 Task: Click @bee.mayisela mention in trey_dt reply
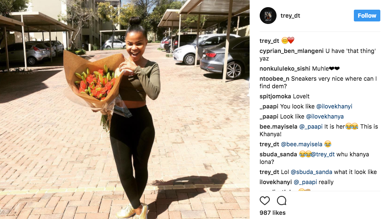pyautogui.click(x=301, y=144)
